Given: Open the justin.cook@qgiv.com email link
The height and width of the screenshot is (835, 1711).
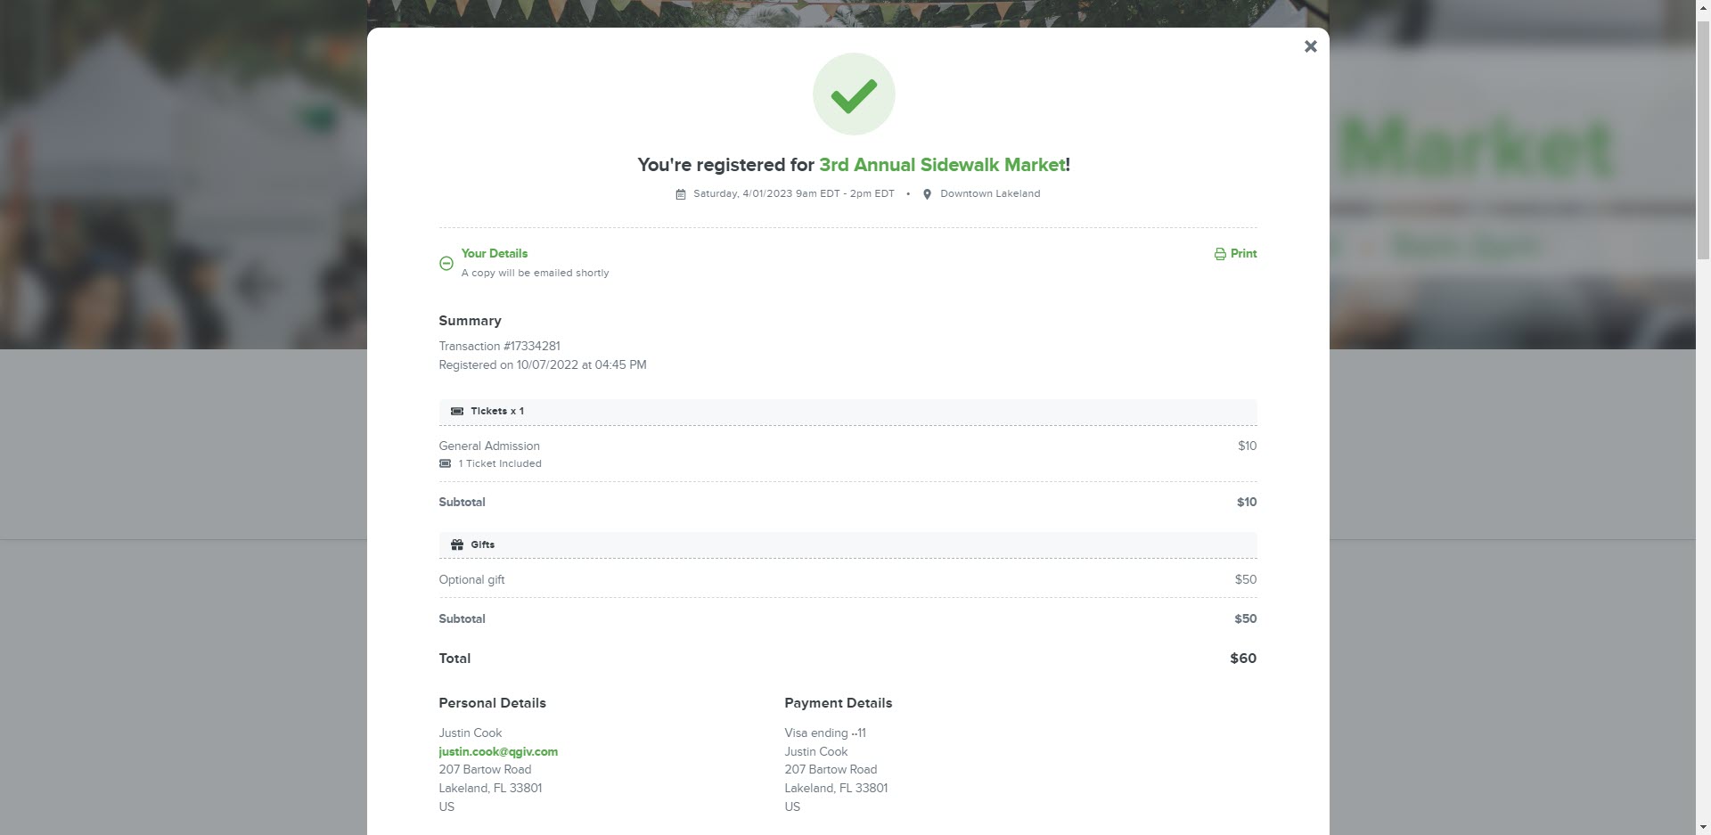Looking at the screenshot, I should pyautogui.click(x=498, y=751).
